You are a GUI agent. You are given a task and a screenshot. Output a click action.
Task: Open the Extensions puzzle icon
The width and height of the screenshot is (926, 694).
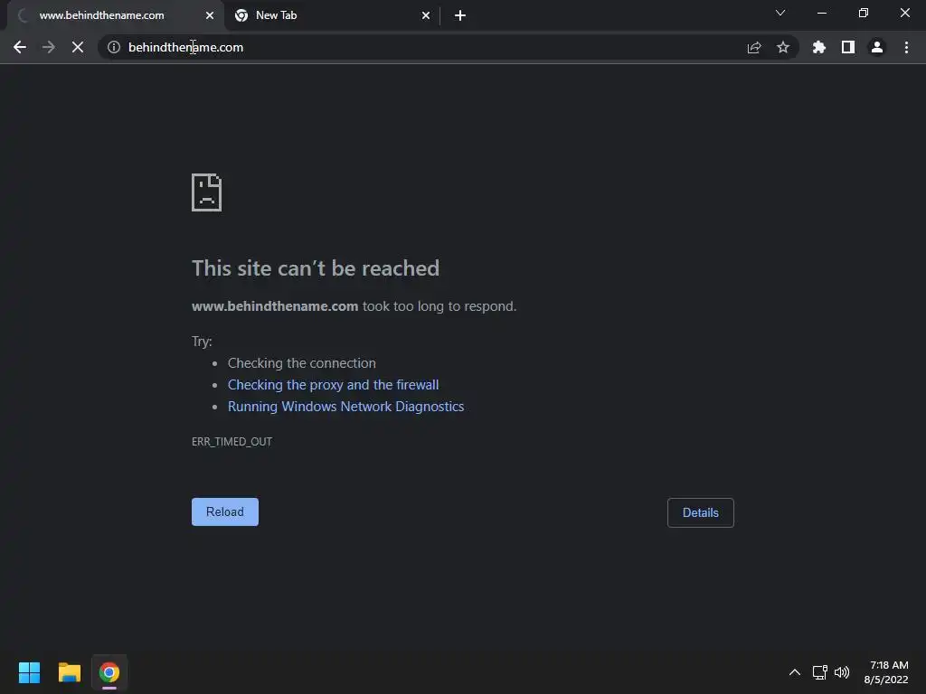[819, 47]
